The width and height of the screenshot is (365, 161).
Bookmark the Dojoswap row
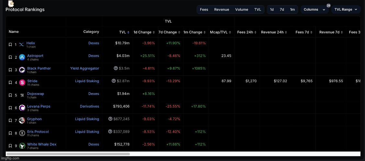pos(10,95)
